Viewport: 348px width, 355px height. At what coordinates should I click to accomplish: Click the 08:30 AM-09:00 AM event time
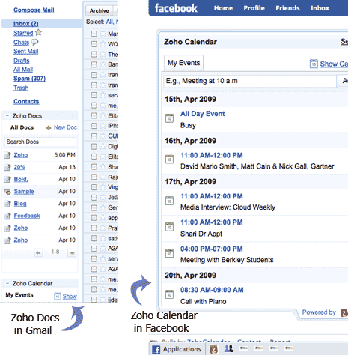pos(212,290)
